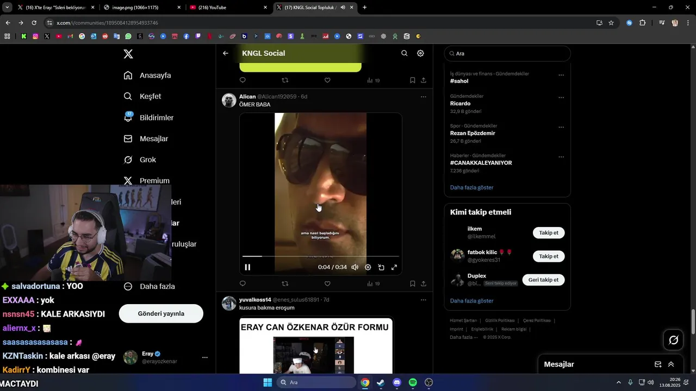The width and height of the screenshot is (696, 391).
Task: Open Mesajlar in X sidebar
Action: click(x=146, y=138)
